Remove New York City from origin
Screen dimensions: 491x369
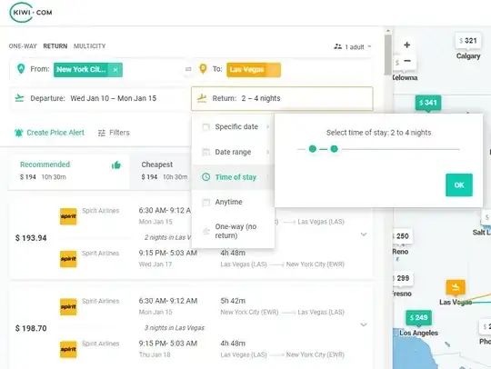[115, 70]
